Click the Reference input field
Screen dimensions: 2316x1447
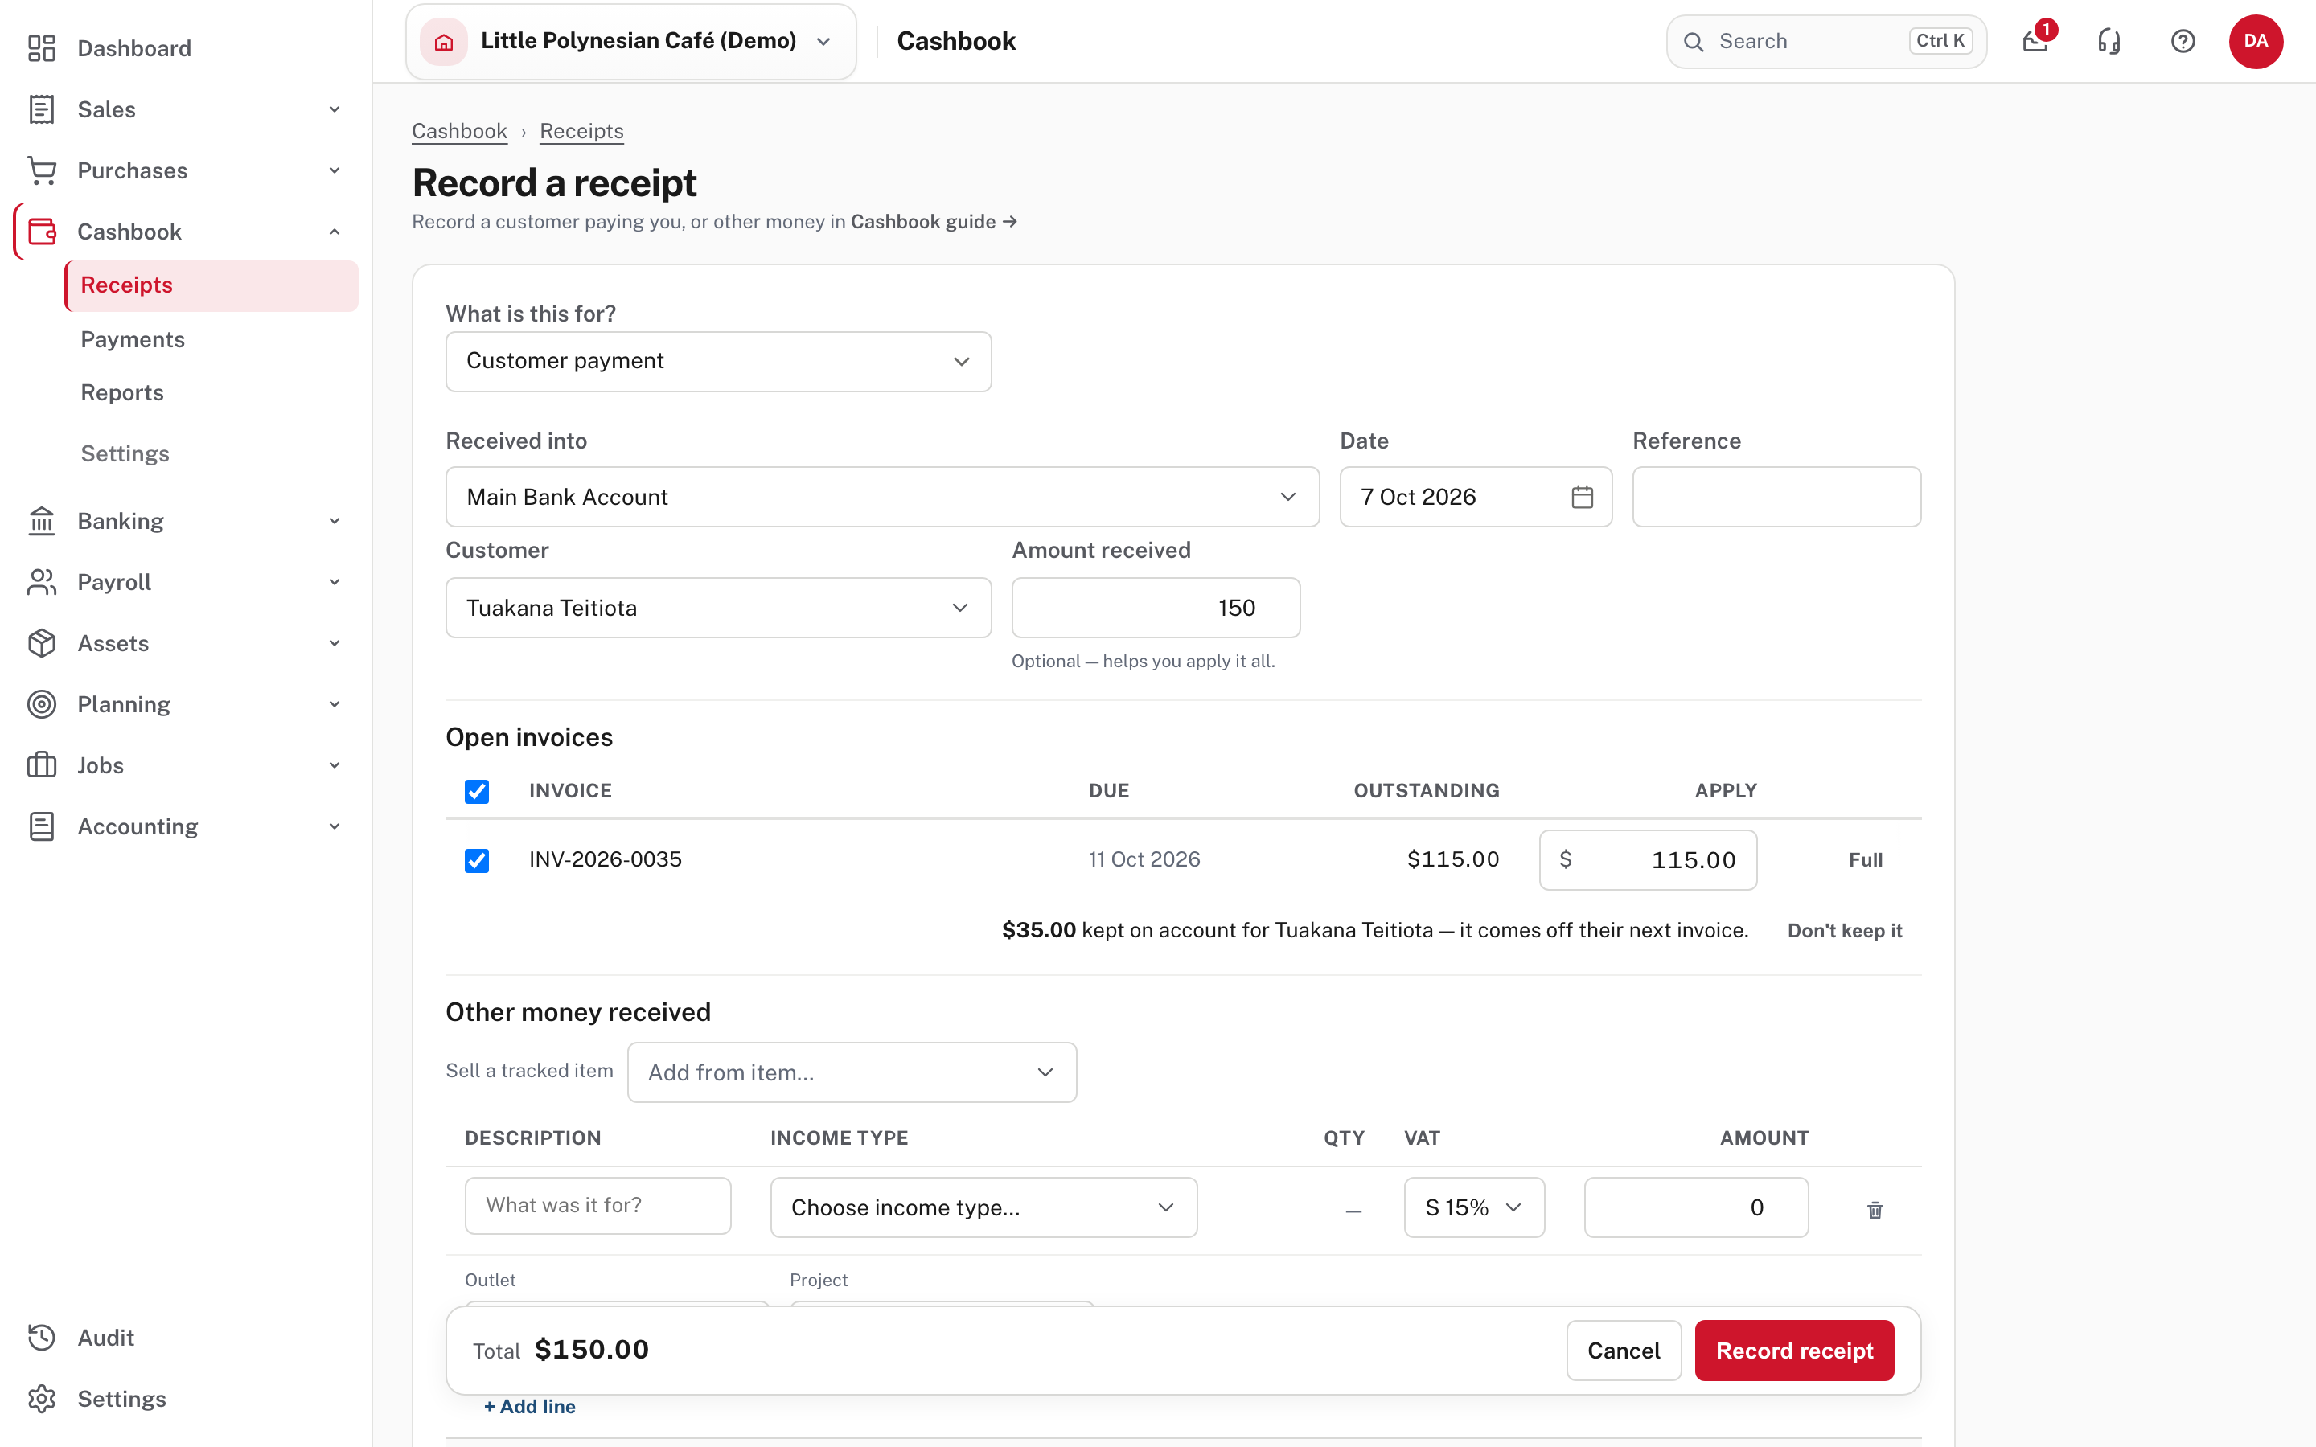point(1776,497)
